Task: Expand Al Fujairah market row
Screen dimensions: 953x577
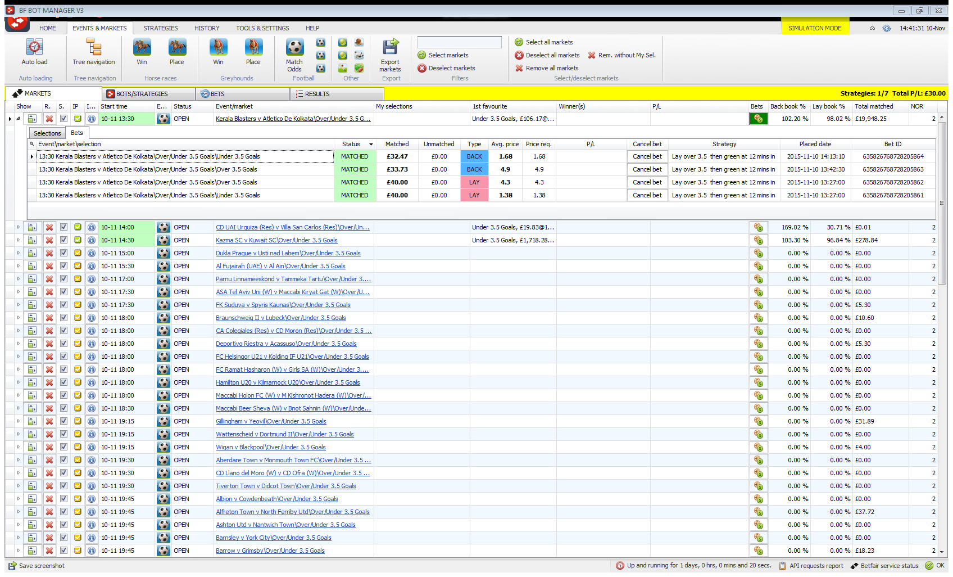Action: click(18, 266)
